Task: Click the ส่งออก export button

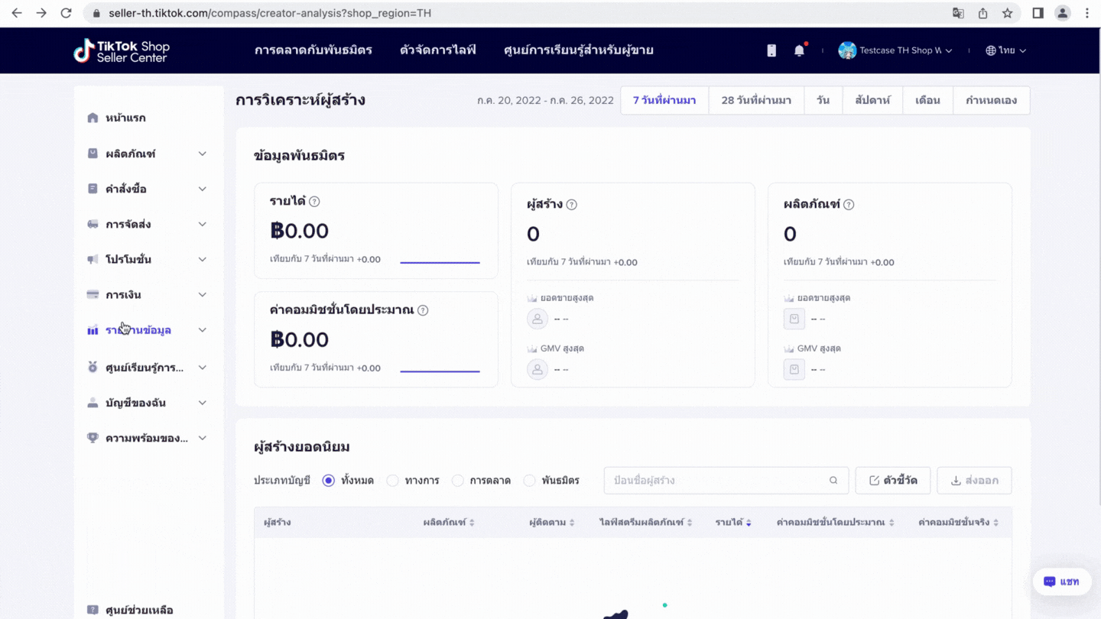Action: pos(974,481)
